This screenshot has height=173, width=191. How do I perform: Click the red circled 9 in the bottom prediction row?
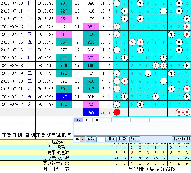pos(187,112)
